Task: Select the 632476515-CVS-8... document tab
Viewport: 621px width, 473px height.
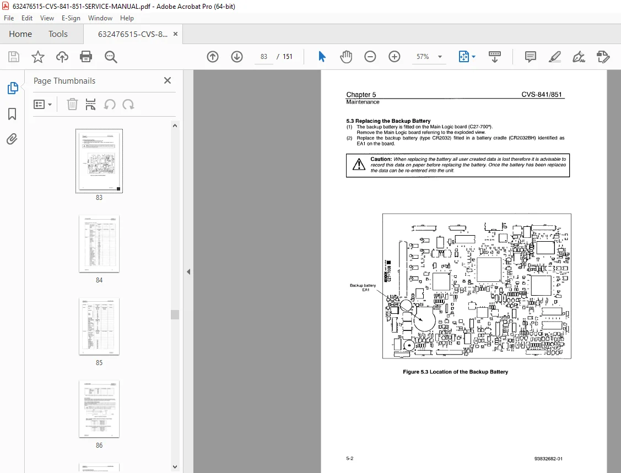Action: pyautogui.click(x=133, y=34)
